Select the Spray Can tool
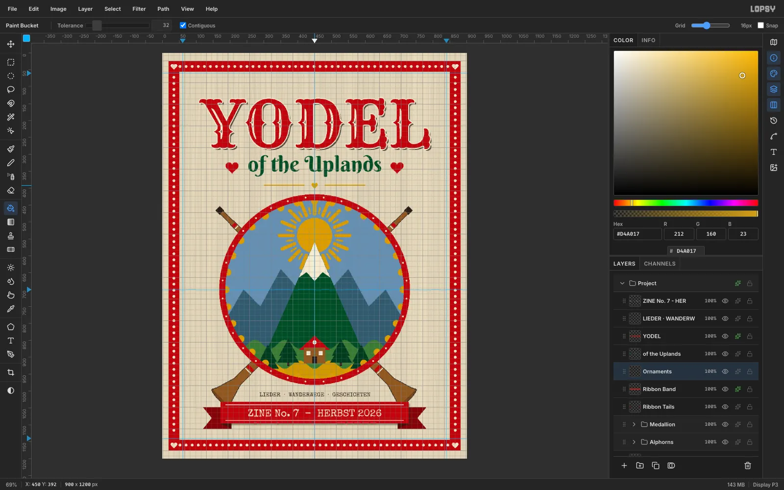The width and height of the screenshot is (784, 490). (11, 176)
